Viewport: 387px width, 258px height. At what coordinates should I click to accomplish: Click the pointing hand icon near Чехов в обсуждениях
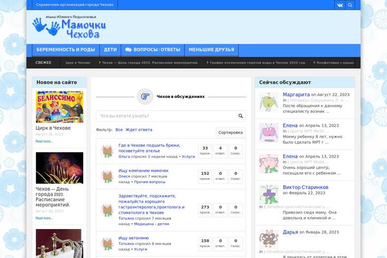tap(145, 97)
